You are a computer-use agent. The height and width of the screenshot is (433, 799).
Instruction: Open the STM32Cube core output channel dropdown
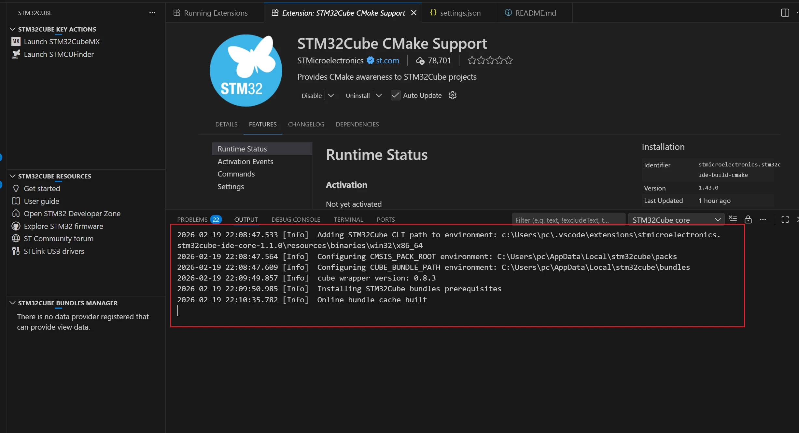point(676,220)
